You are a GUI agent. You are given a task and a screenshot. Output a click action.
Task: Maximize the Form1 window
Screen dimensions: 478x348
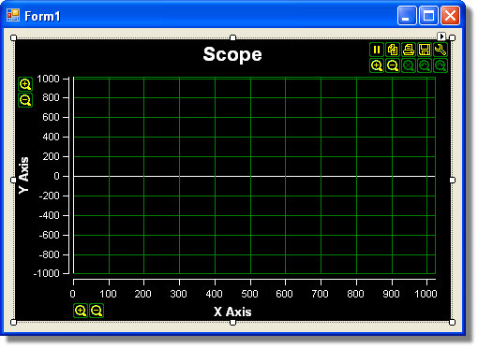pos(428,15)
